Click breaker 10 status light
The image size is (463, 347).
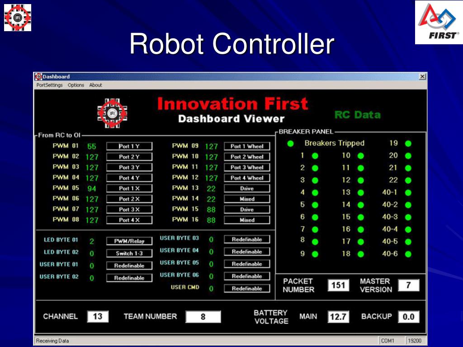[360, 156]
